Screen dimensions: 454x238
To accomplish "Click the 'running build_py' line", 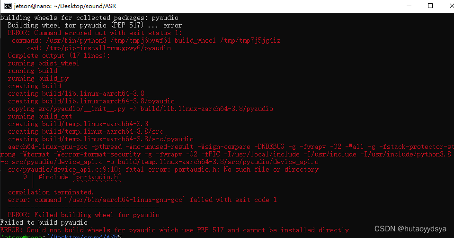I will (x=38, y=78).
